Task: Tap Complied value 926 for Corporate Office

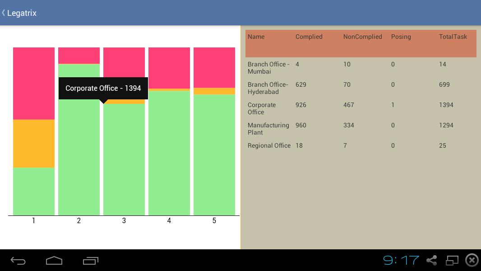Action: pyautogui.click(x=301, y=105)
